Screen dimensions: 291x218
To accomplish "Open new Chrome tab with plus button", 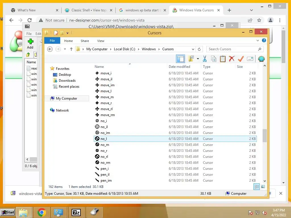I will pyautogui.click(x=229, y=10).
